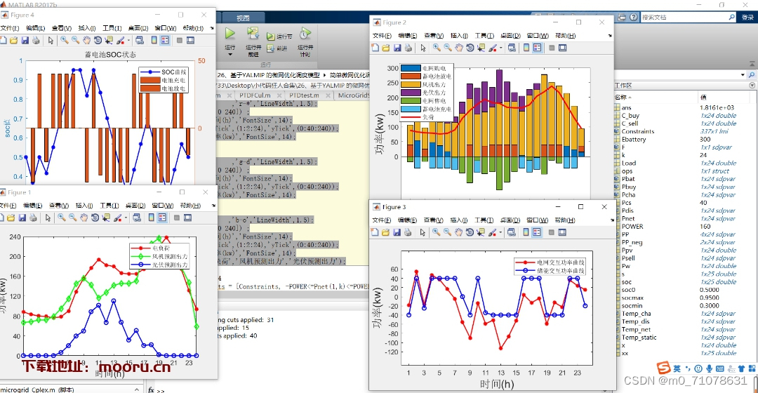758x393 pixels.
Task: Open 查看(V) menu in Figure 1
Action: tap(58, 206)
